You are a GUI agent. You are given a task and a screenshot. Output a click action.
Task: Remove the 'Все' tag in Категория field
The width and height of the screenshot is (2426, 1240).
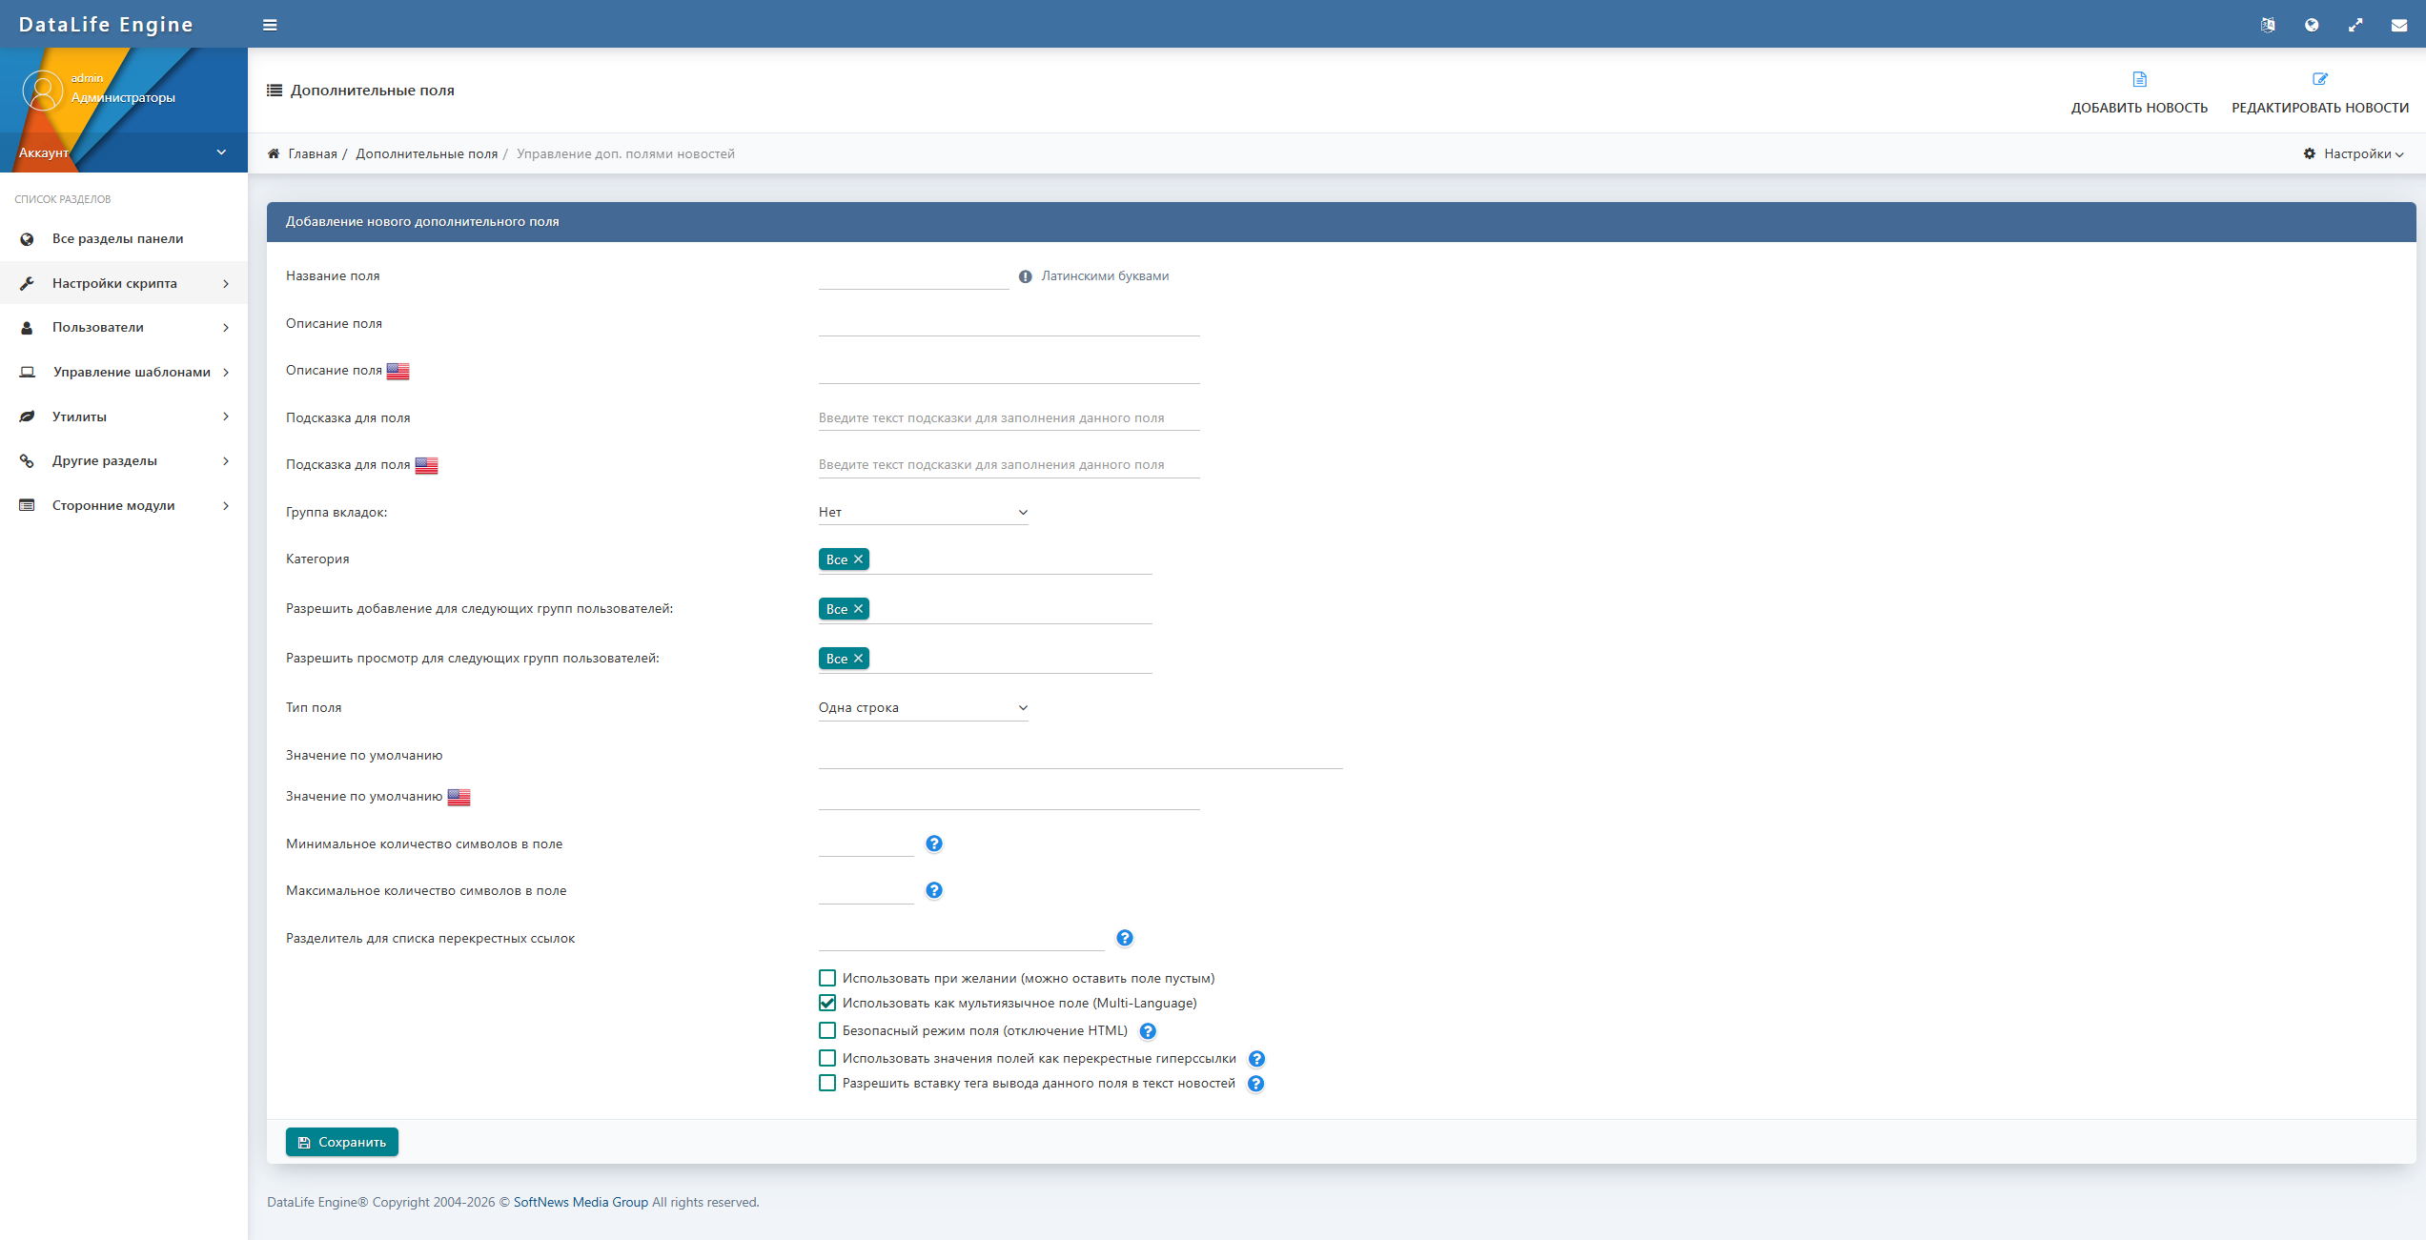[858, 559]
